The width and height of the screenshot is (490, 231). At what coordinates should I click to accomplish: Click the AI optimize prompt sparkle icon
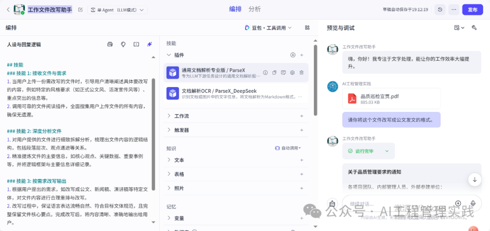[149, 44]
